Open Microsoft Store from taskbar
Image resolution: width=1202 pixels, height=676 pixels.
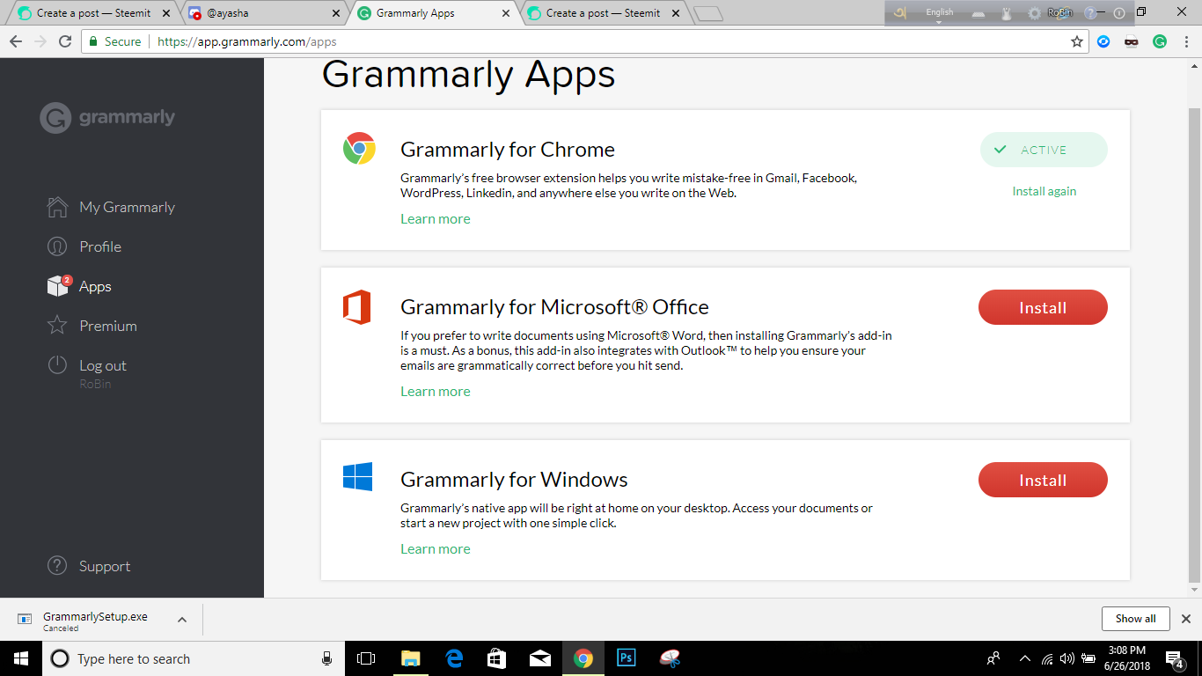(497, 658)
